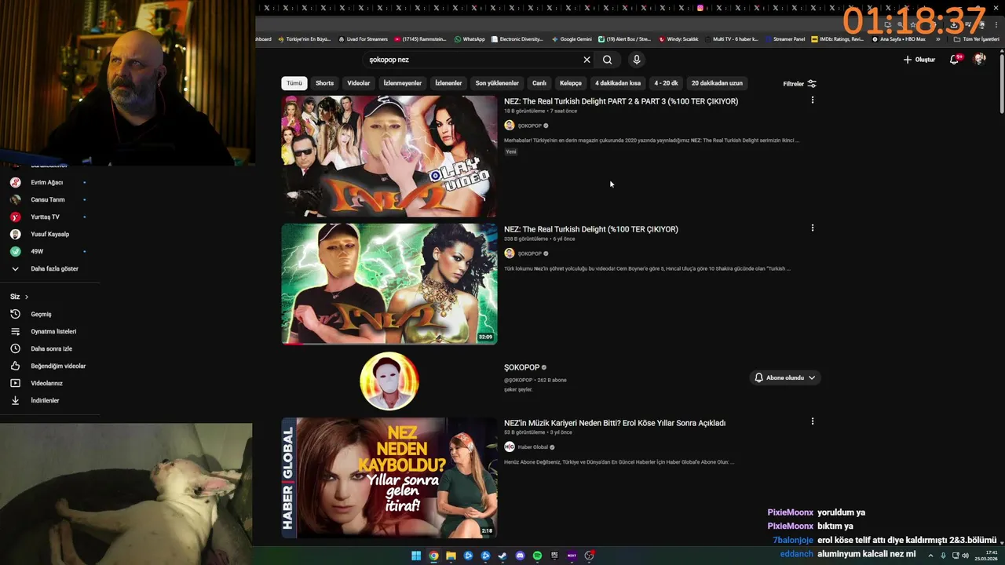Open WhatsApp bookmark

pyautogui.click(x=470, y=39)
